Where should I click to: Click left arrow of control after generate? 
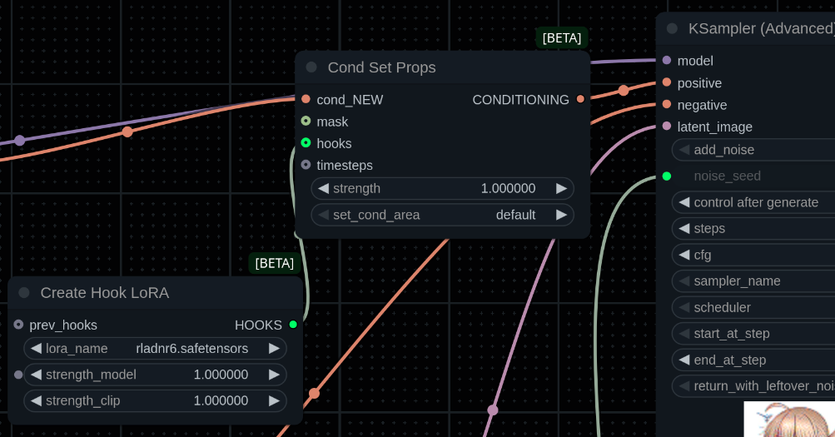[x=684, y=202]
